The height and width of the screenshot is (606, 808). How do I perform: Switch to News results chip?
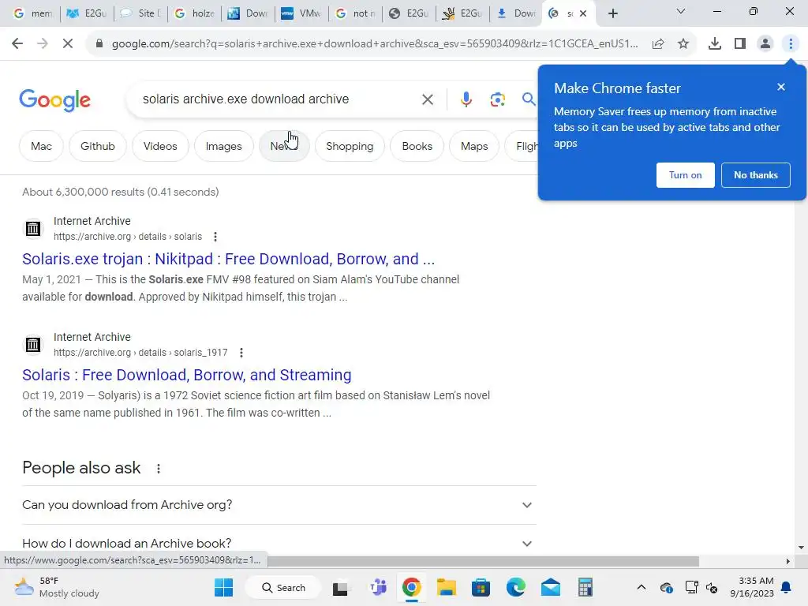pyautogui.click(x=284, y=146)
